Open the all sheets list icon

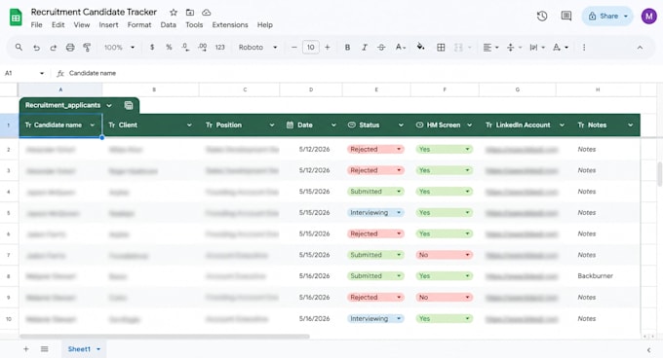44,349
